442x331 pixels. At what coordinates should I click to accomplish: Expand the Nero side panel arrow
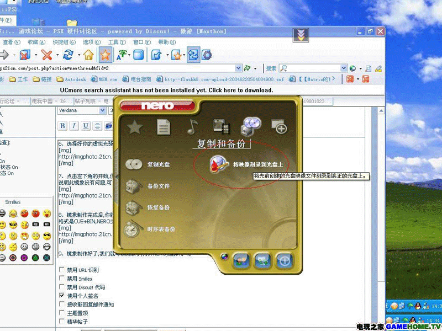pos(116,177)
